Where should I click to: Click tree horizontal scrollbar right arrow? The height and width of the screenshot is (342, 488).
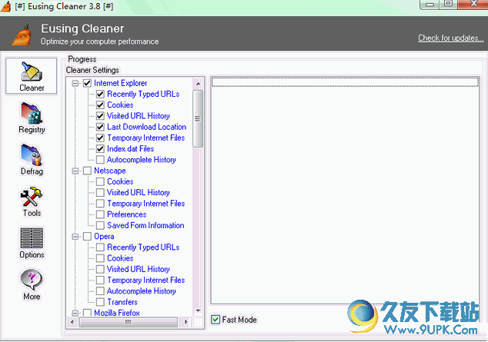(186, 322)
